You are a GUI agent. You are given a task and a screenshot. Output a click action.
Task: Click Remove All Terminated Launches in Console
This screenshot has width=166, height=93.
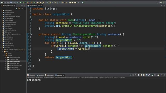tap(136, 75)
